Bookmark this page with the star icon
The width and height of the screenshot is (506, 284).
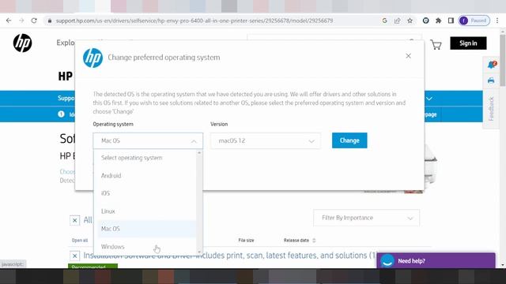(x=410, y=21)
